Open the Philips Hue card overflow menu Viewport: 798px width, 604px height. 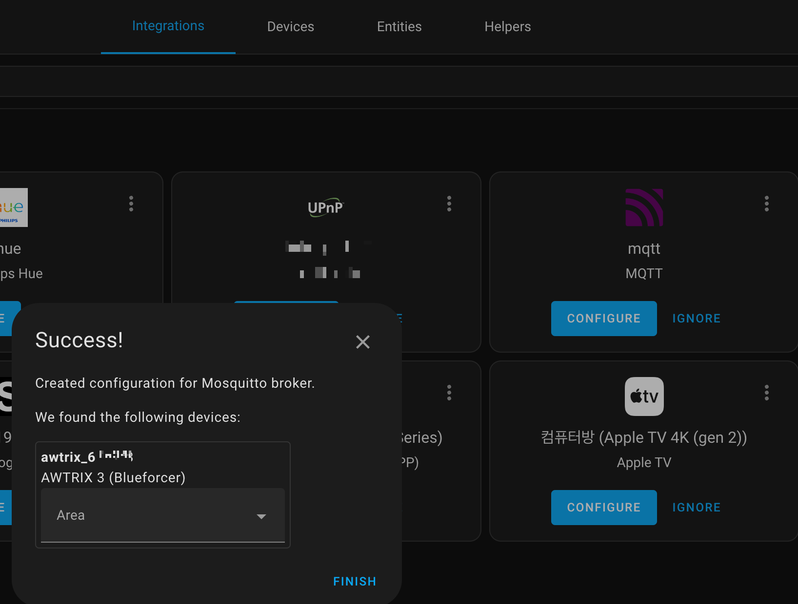pos(131,204)
